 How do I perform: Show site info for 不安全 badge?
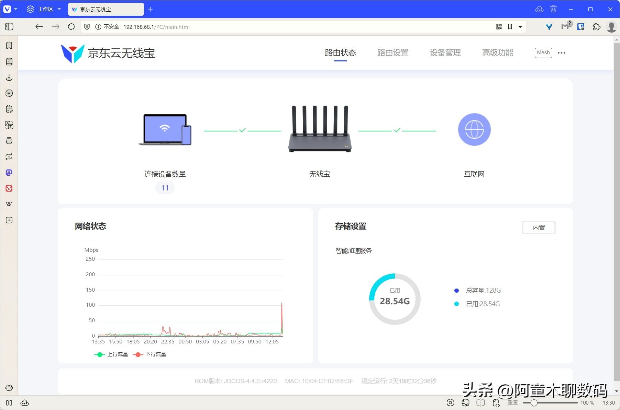(107, 27)
